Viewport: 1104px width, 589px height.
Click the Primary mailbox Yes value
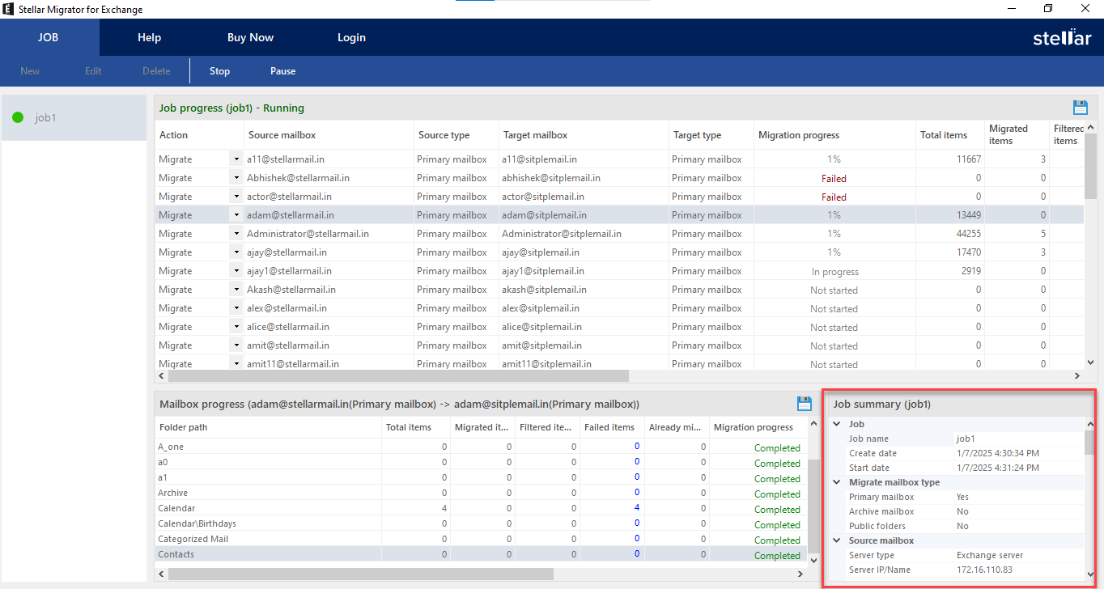962,497
